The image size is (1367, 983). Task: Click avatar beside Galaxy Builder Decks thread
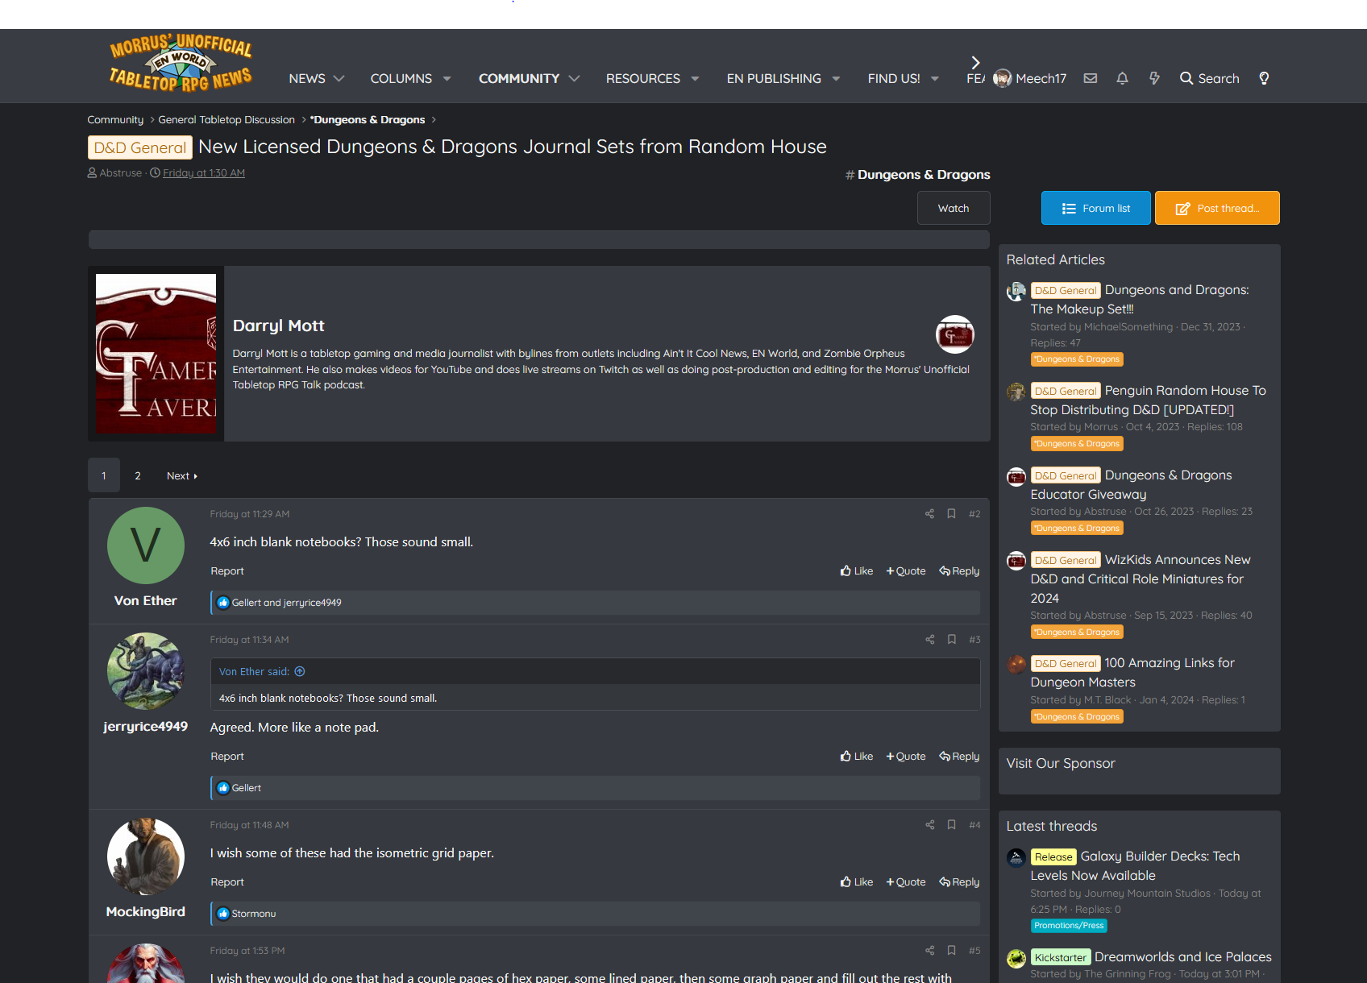point(1016,858)
